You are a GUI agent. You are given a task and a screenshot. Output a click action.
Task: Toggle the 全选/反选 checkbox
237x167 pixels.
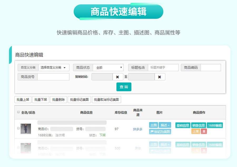coord(18,112)
